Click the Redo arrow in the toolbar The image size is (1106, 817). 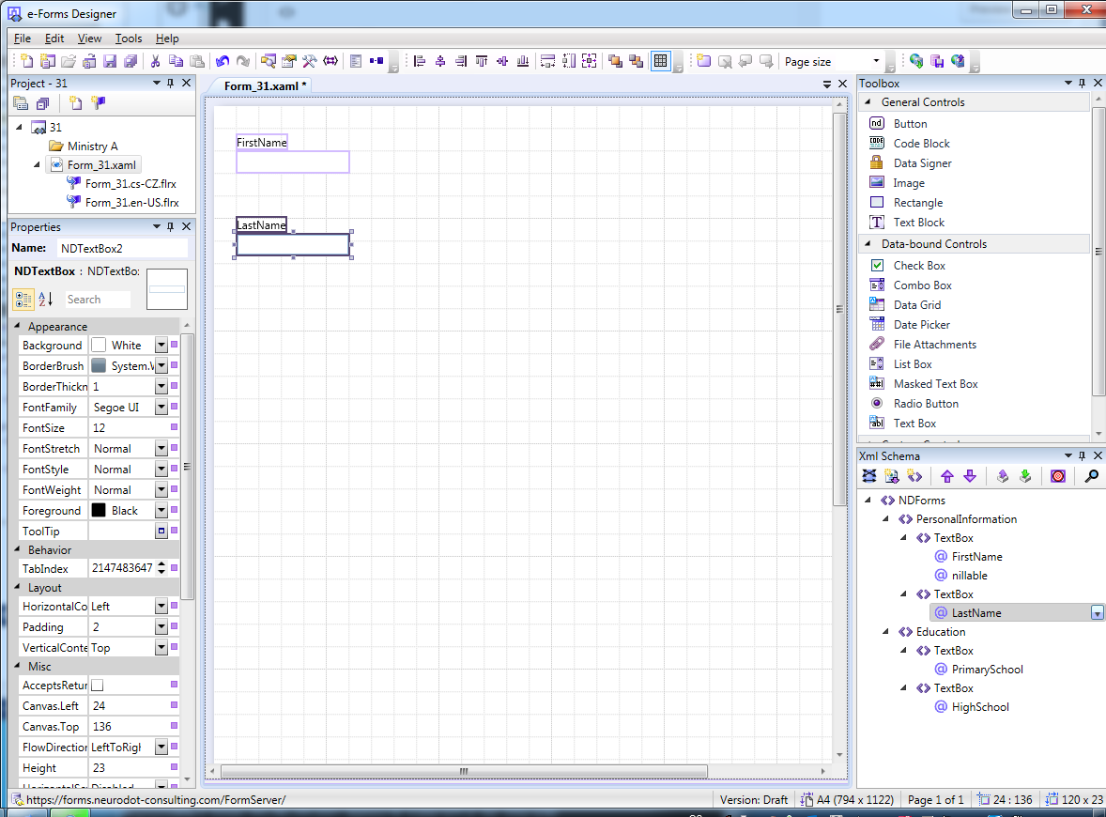click(242, 61)
